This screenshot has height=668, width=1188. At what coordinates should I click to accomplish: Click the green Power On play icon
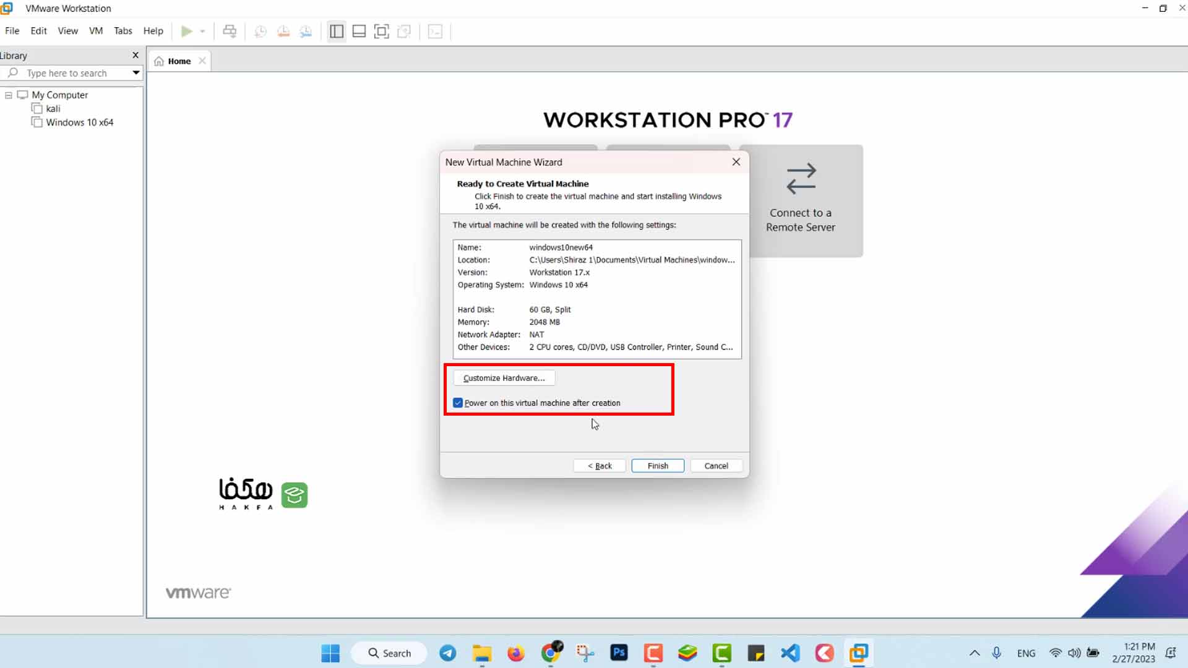186,31
